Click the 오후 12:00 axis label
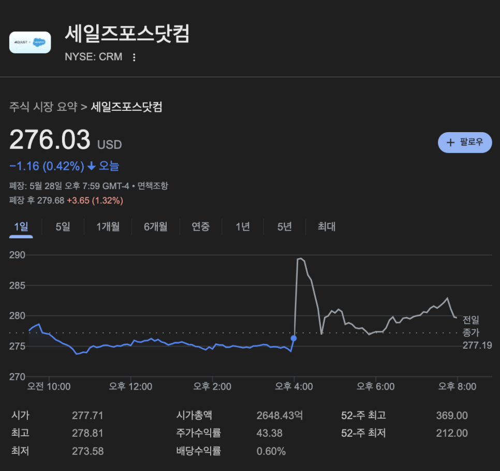The image size is (500, 471). (x=130, y=387)
